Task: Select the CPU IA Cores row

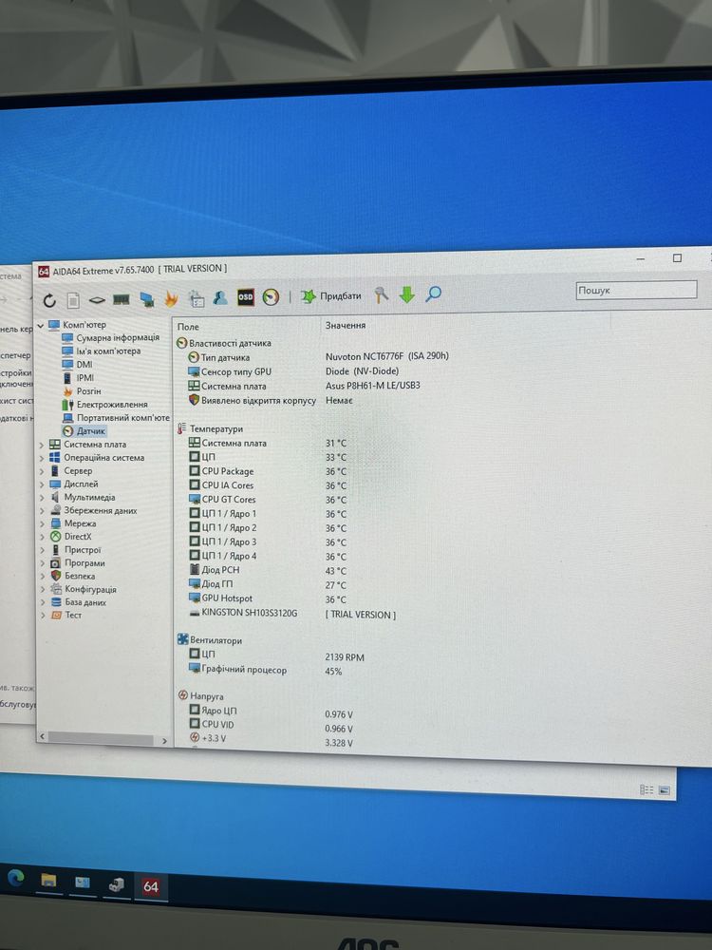Action: pos(267,485)
